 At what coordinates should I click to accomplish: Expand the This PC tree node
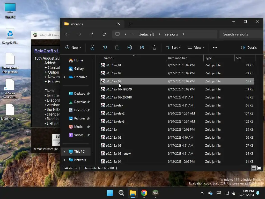tap(64, 152)
